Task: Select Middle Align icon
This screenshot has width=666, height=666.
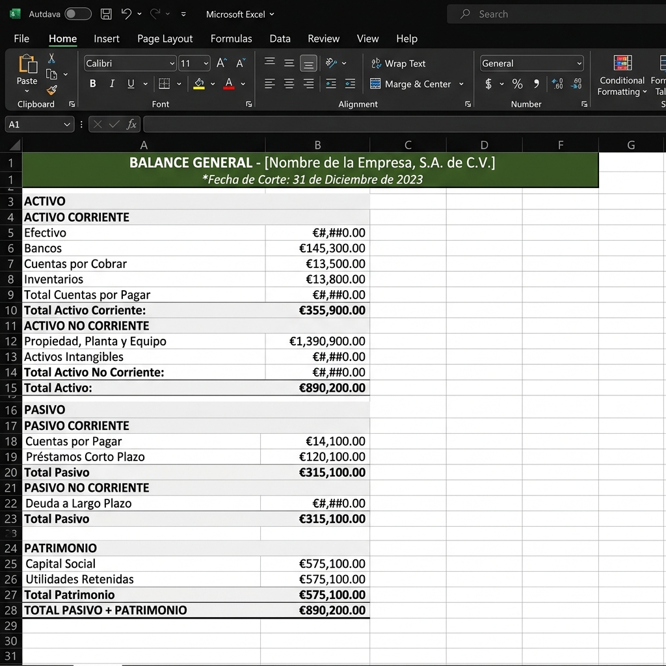Action: pos(289,63)
